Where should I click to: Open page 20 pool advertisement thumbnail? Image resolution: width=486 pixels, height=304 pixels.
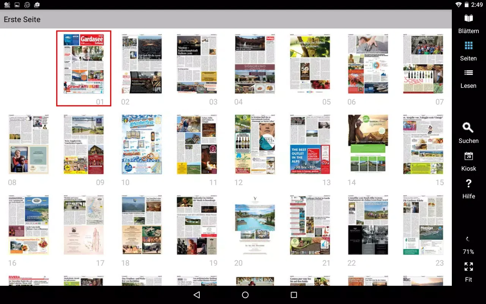coord(255,225)
